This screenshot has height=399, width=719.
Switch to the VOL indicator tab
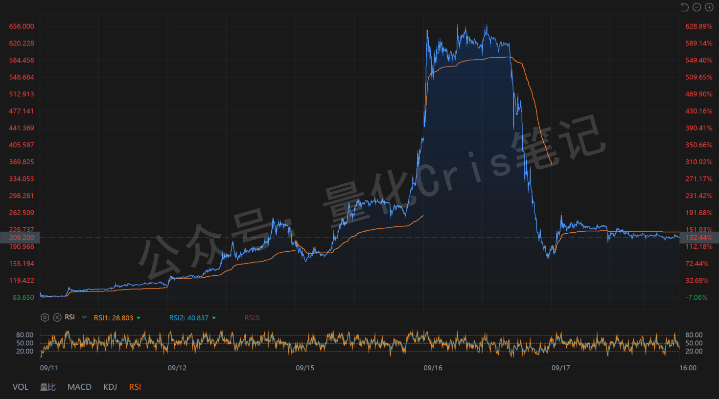(20, 387)
